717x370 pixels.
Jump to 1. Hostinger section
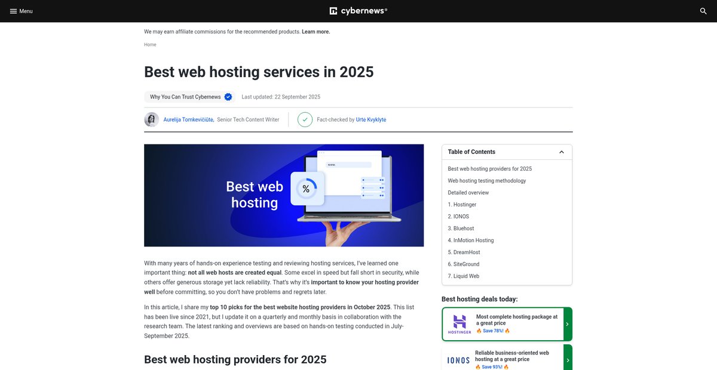(x=462, y=205)
